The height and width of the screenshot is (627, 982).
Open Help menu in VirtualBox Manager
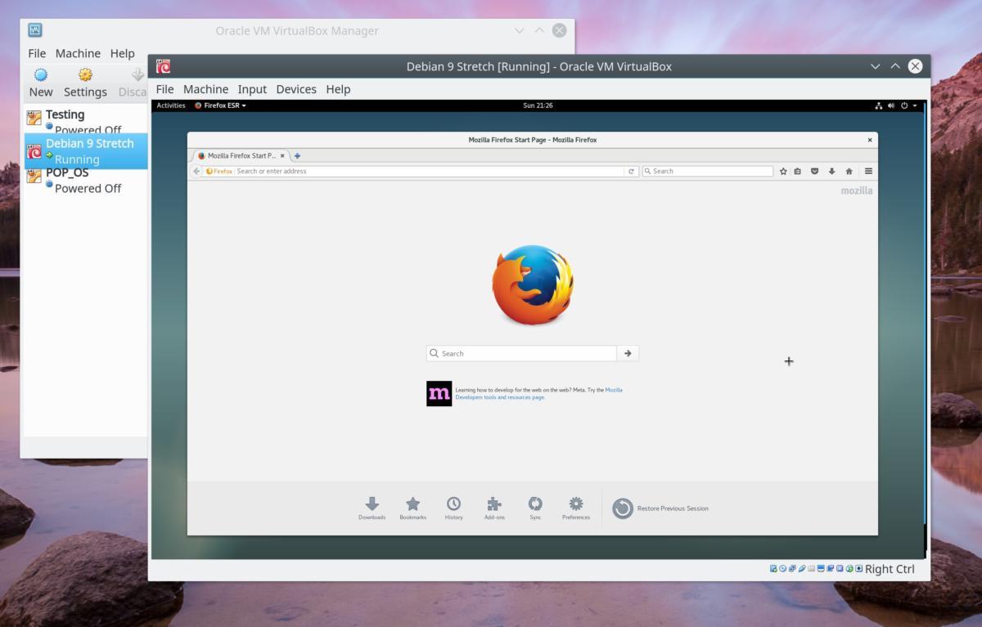pyautogui.click(x=122, y=53)
